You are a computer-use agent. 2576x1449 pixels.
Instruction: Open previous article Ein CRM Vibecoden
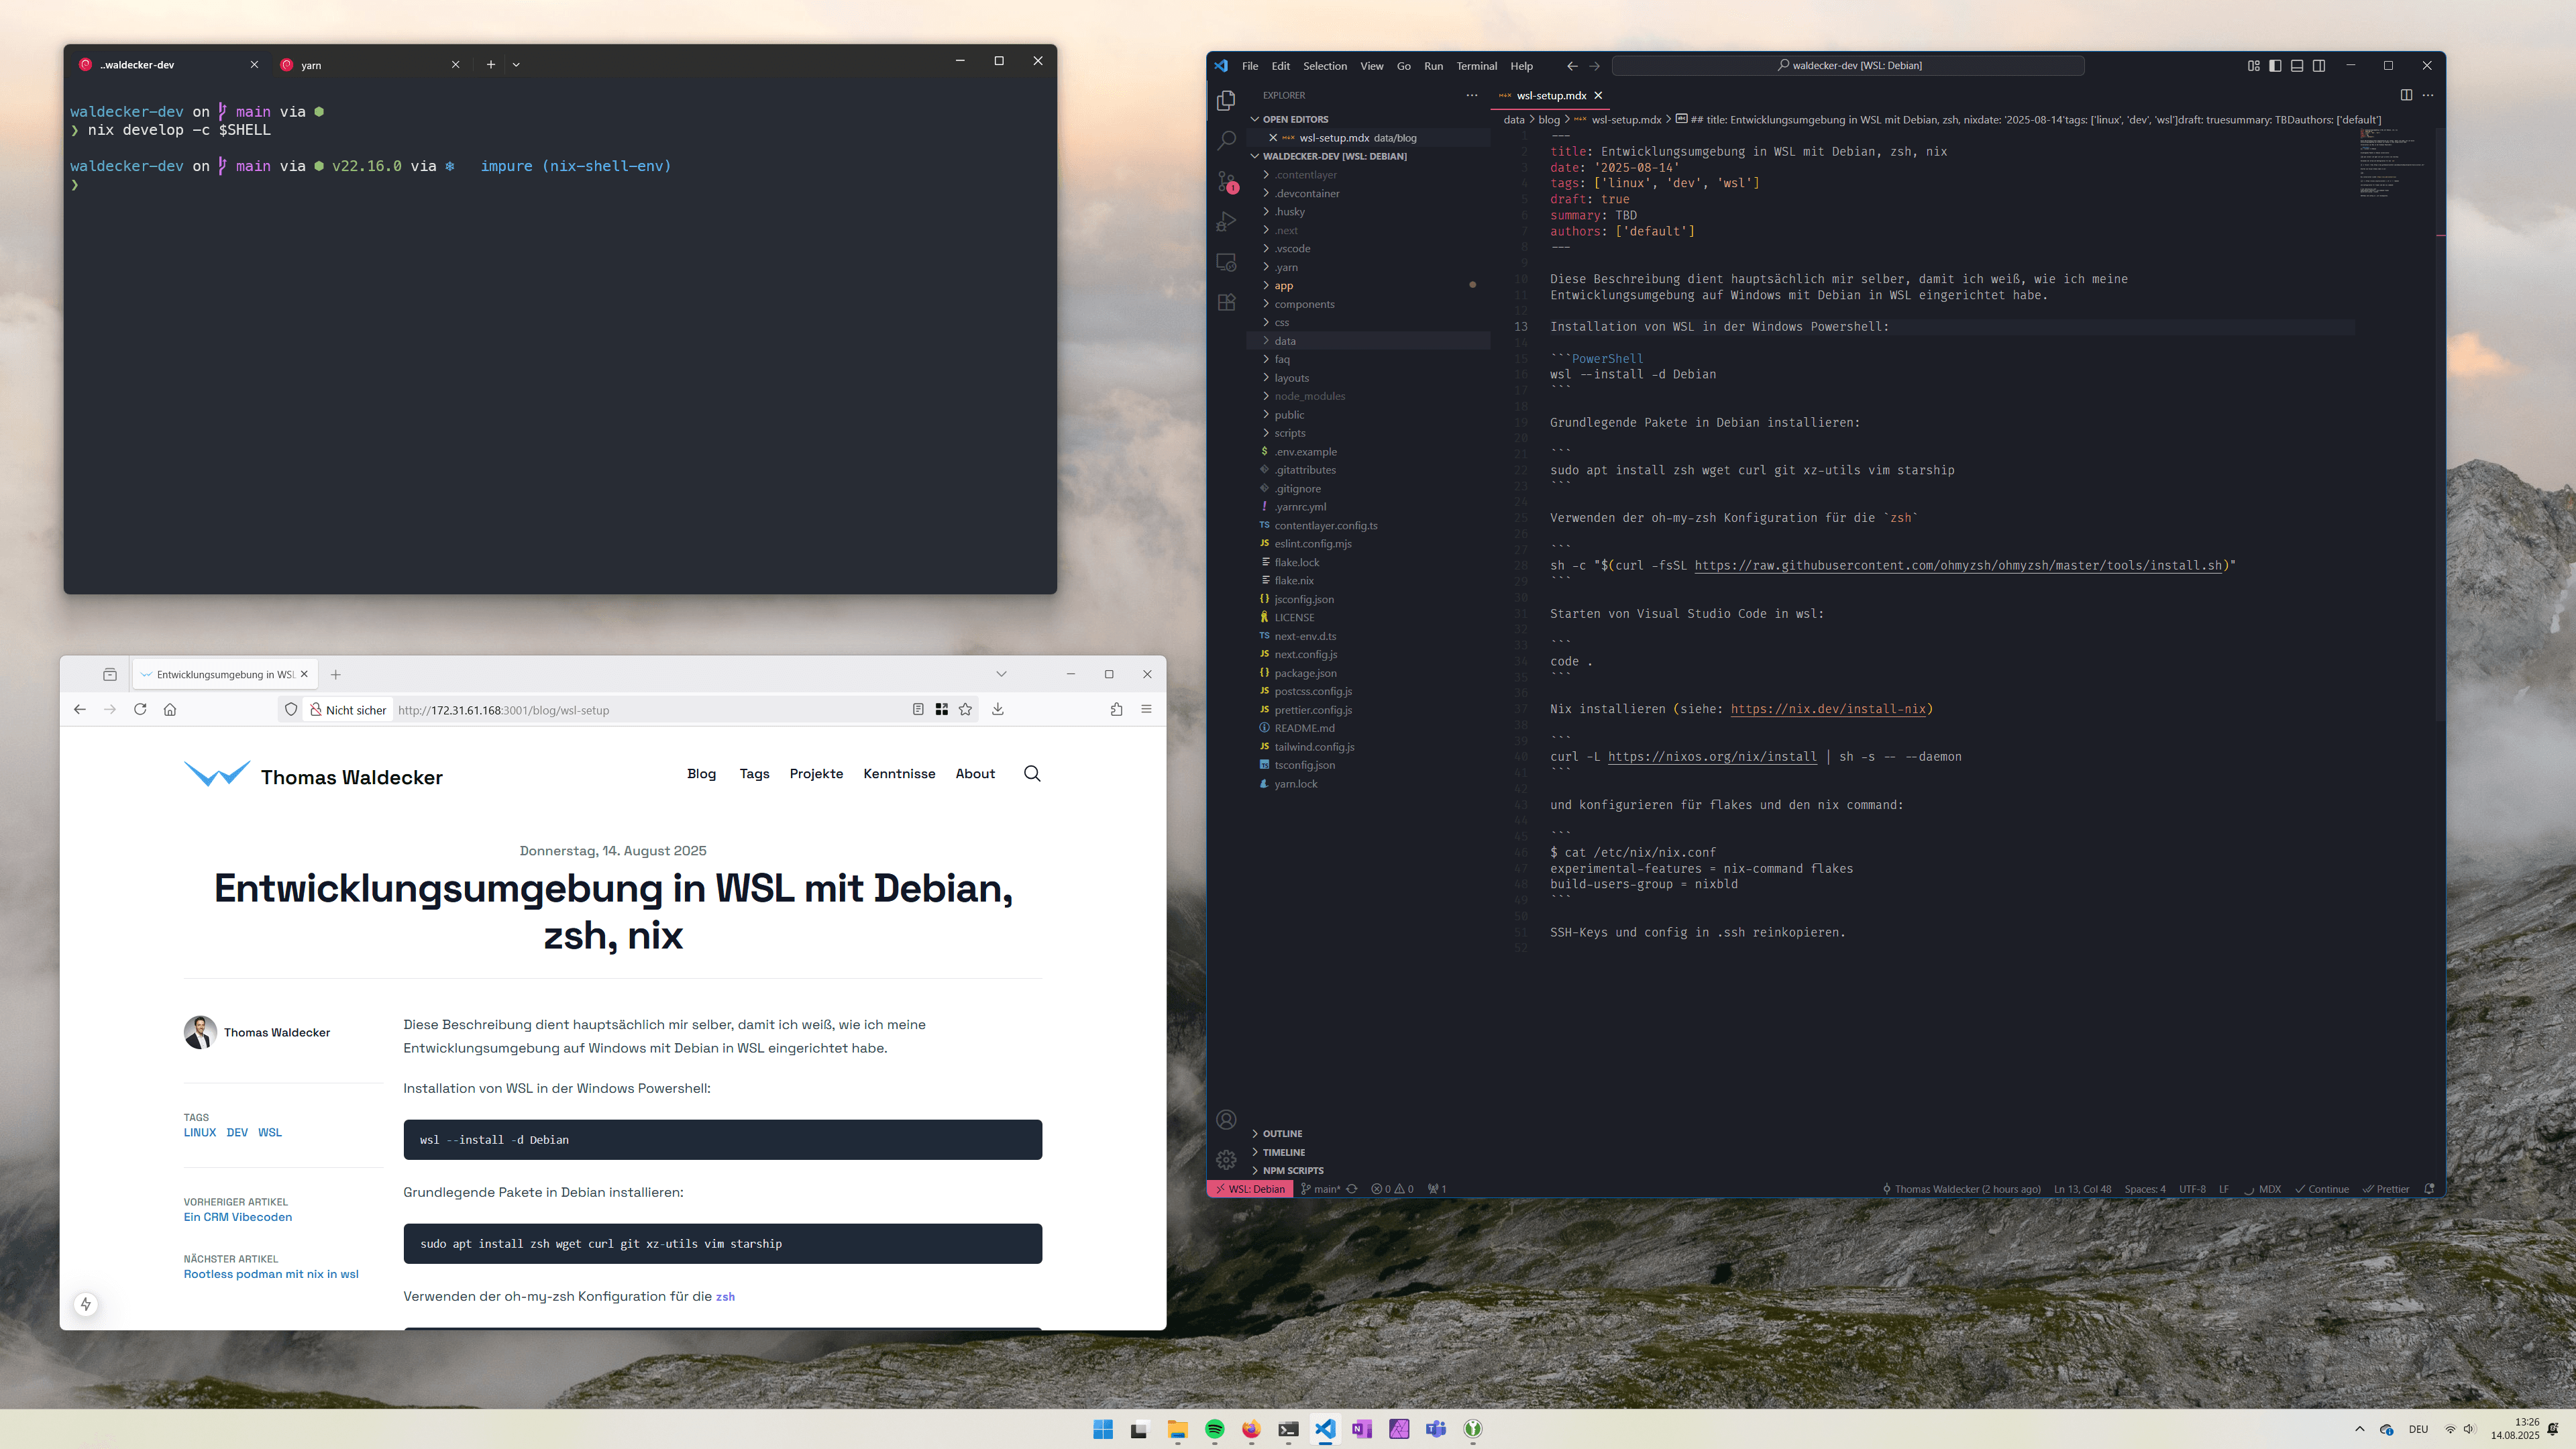pos(238,1217)
